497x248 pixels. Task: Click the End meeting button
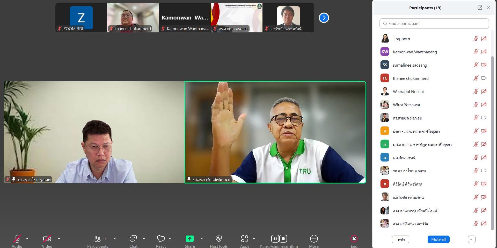tap(354, 239)
